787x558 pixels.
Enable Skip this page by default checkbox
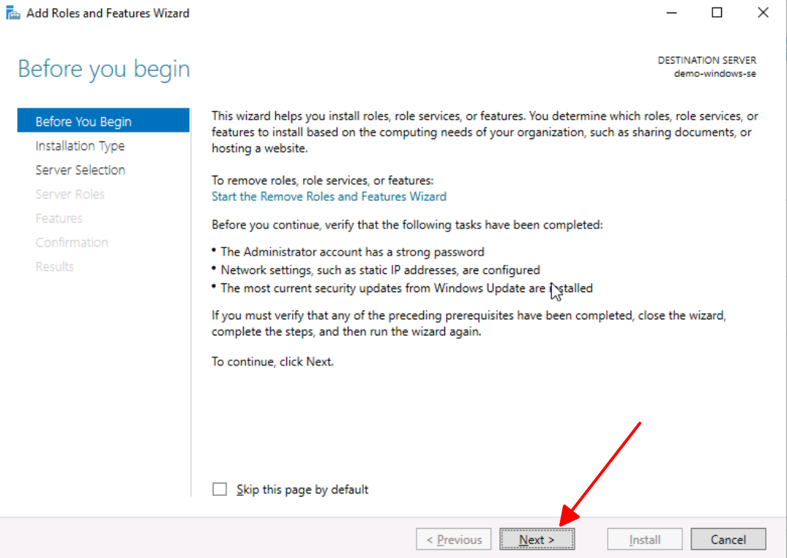[220, 489]
